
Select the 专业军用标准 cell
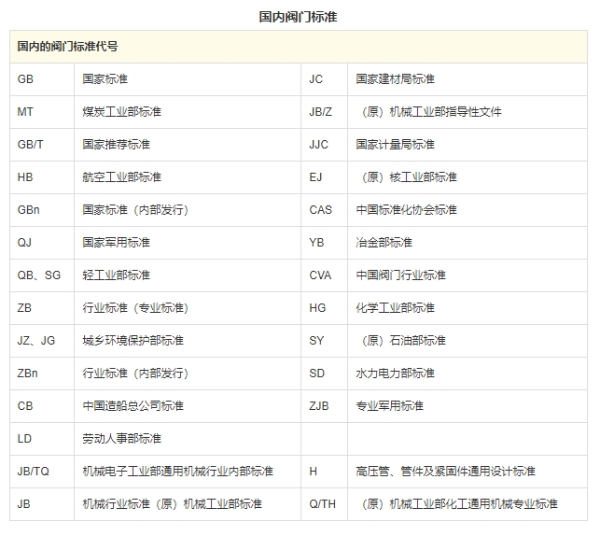(467, 406)
